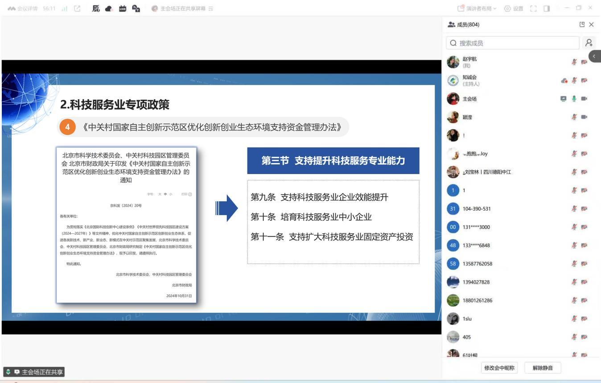Click 修改会中昵称 button
This screenshot has height=383, width=601.
(499, 368)
